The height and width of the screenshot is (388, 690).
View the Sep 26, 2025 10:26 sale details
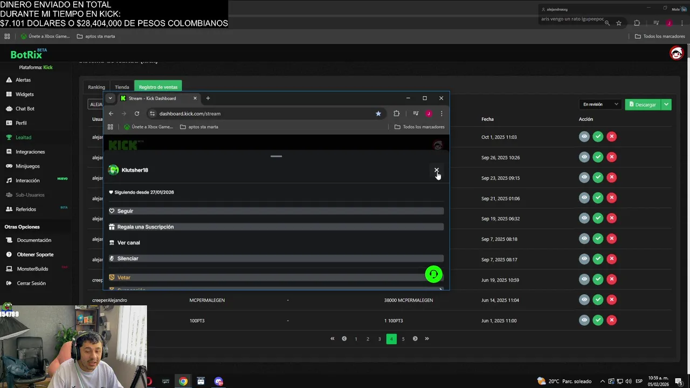[584, 157]
